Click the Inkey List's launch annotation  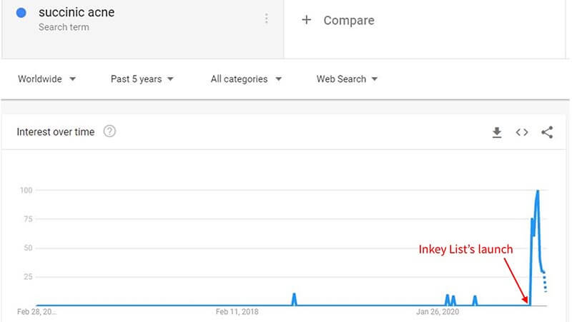click(465, 249)
